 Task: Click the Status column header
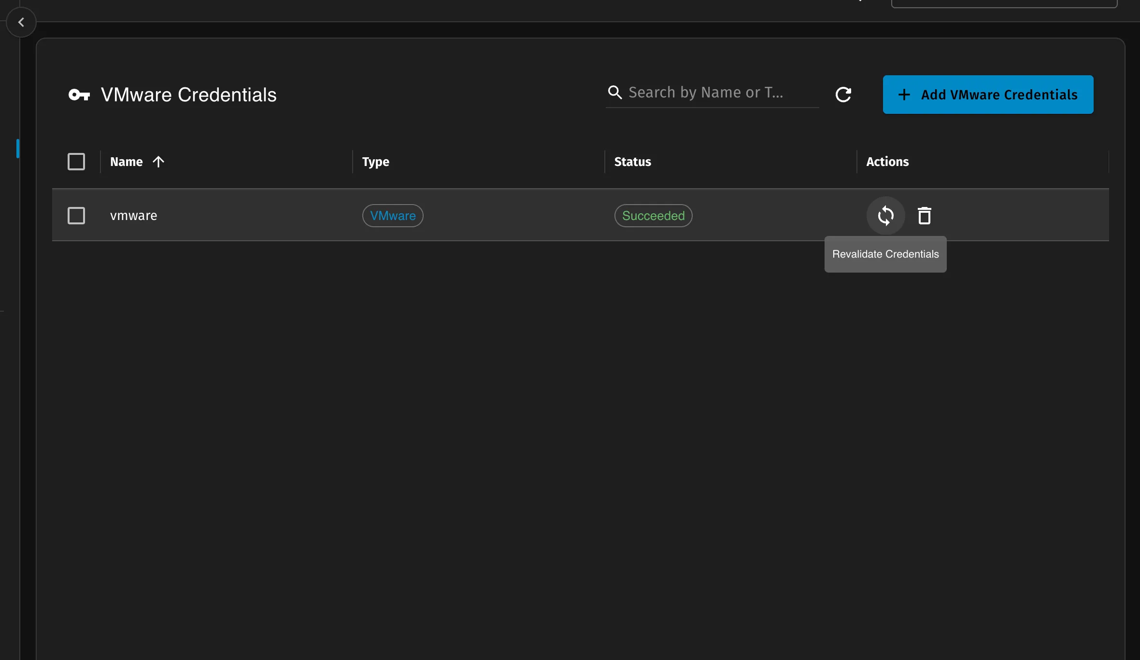(632, 162)
